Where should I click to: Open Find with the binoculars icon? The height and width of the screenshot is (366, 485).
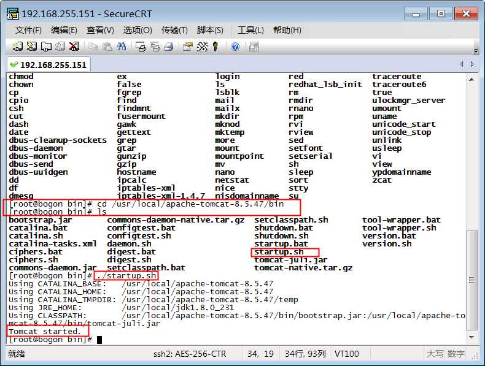(x=122, y=47)
